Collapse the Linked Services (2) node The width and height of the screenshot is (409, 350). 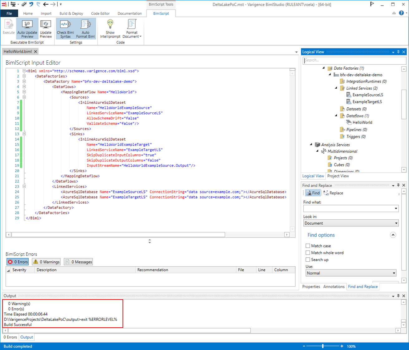click(x=336, y=88)
